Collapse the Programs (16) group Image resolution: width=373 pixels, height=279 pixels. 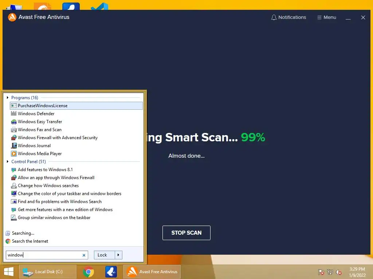tap(8, 97)
